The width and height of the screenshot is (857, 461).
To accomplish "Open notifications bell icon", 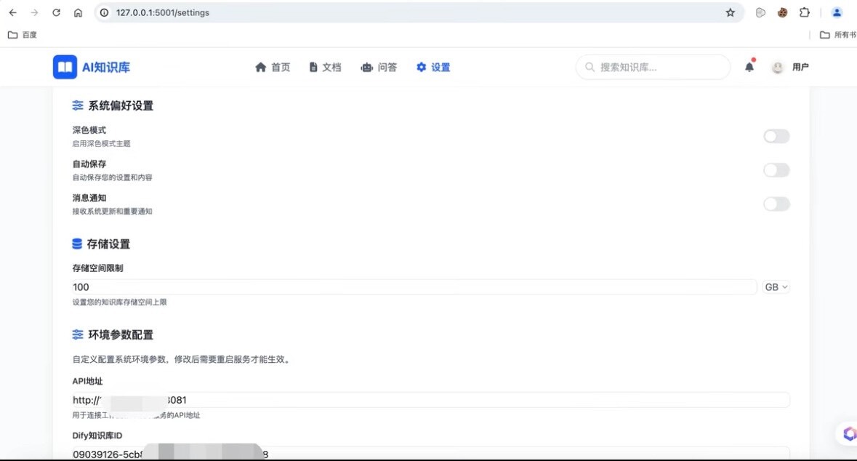I will pos(749,67).
